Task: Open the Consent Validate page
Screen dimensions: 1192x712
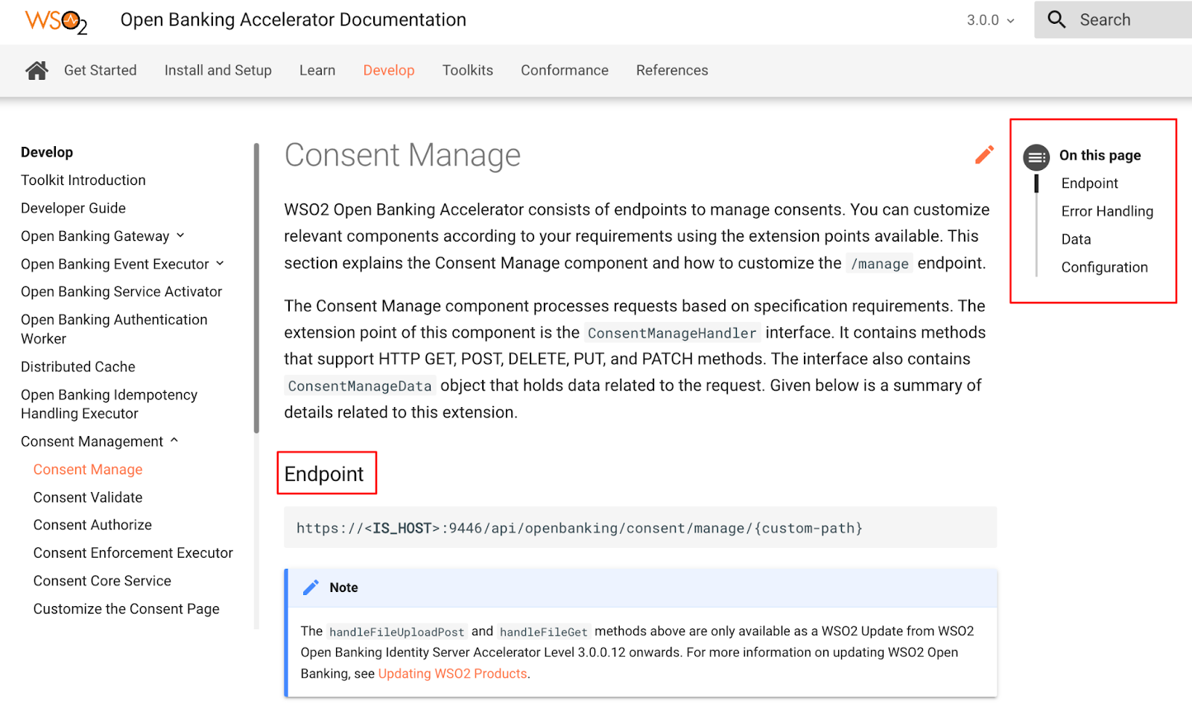Action: [87, 497]
